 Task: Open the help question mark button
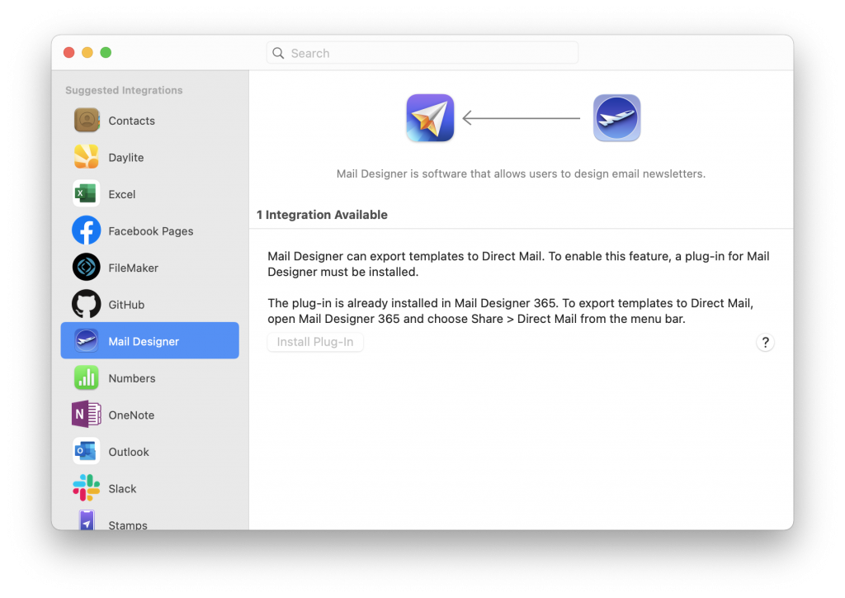765,343
